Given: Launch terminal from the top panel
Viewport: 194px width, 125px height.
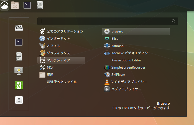Looking at the screenshot, I should pyautogui.click(x=27, y=5).
